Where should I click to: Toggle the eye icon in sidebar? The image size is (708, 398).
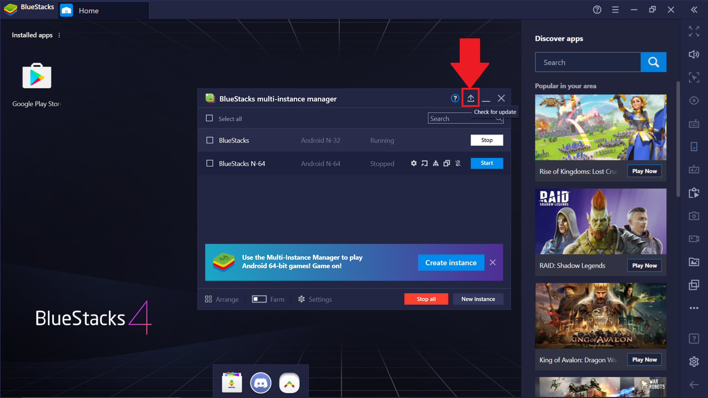(694, 101)
